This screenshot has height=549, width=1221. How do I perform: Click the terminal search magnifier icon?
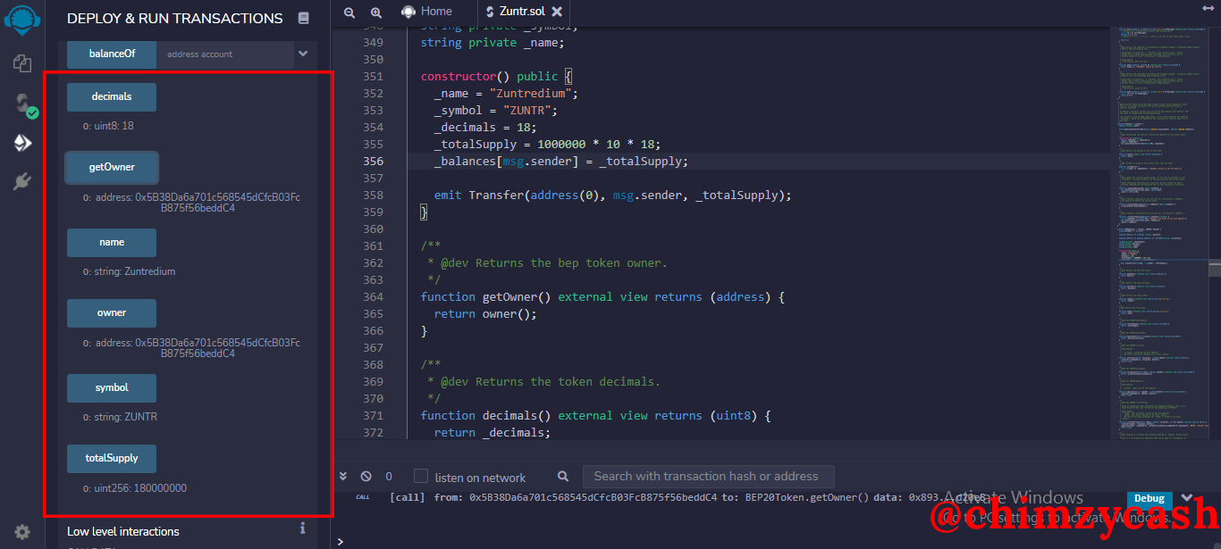point(563,477)
